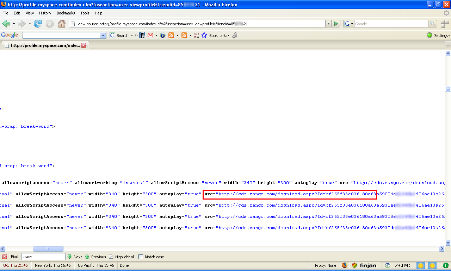Image resolution: width=451 pixels, height=271 pixels.
Task: Click the Find text input field
Action: 44,257
